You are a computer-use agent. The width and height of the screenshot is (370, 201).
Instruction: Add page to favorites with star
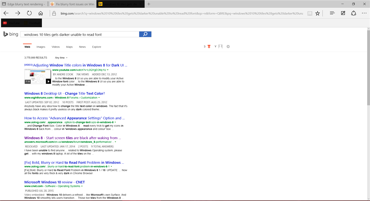tap(318, 13)
